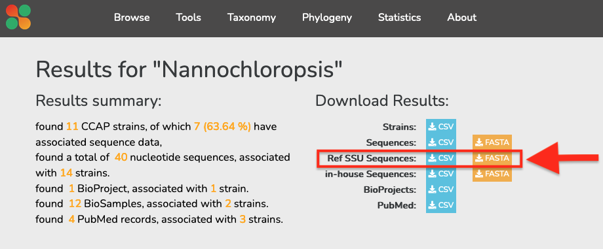This screenshot has height=249, width=603.
Task: Open the Tools menu
Action: 189,18
